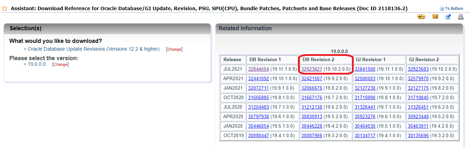Open patch 30830913 (19.5.2.0.0)
Viewport: 470px width, 147px height.
[x=311, y=116]
